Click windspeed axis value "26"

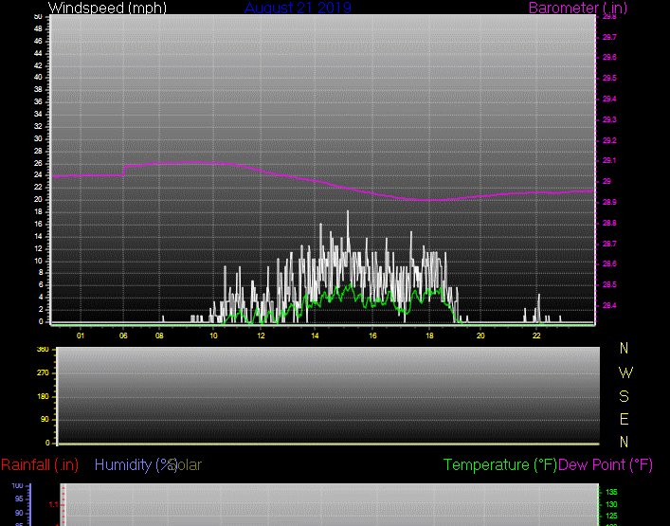tap(38, 163)
